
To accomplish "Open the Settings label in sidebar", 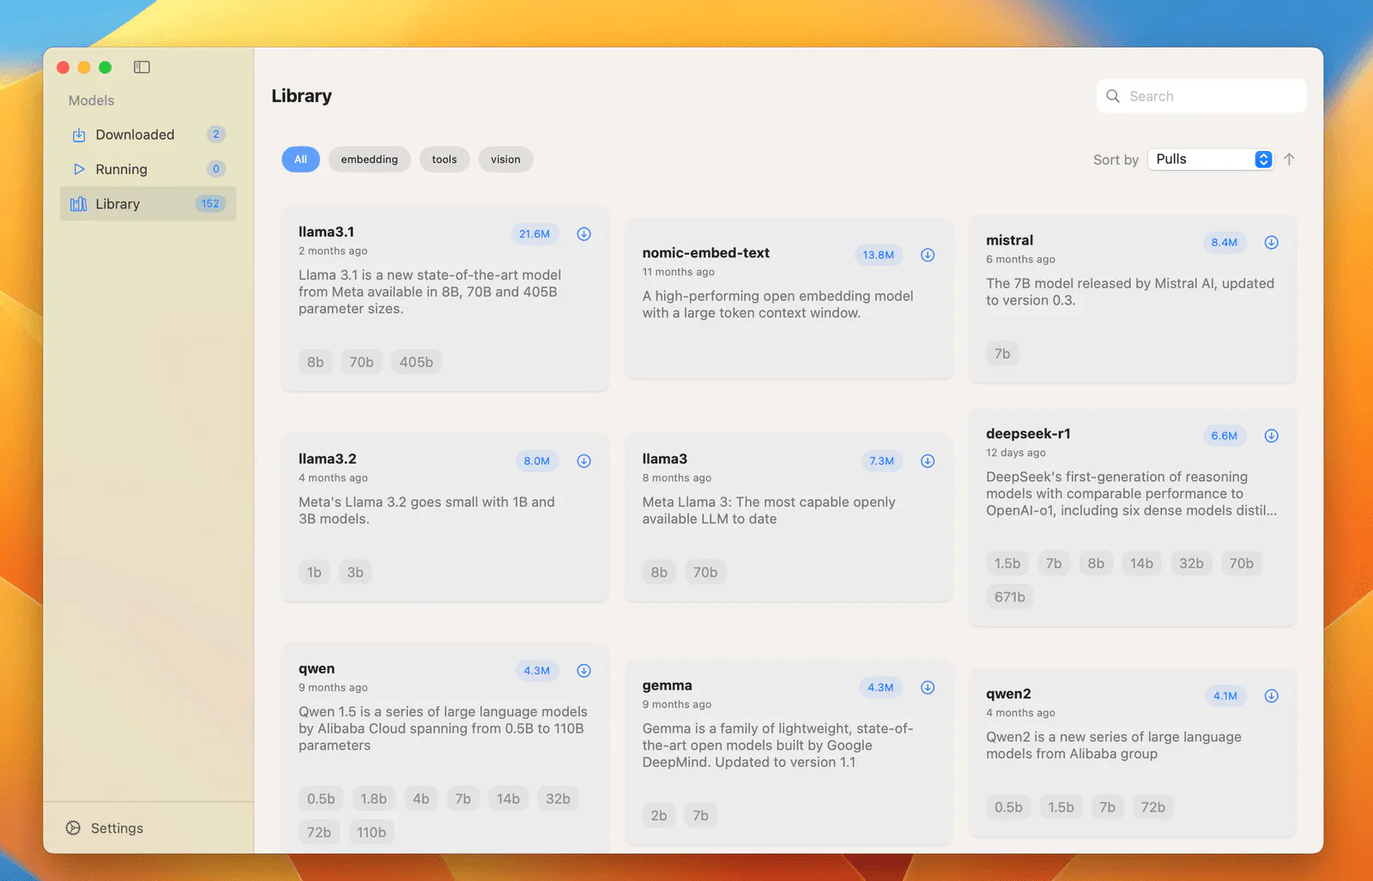I will [x=117, y=828].
